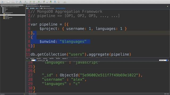Switch to the first Aggregate result tab

pos(32,59)
